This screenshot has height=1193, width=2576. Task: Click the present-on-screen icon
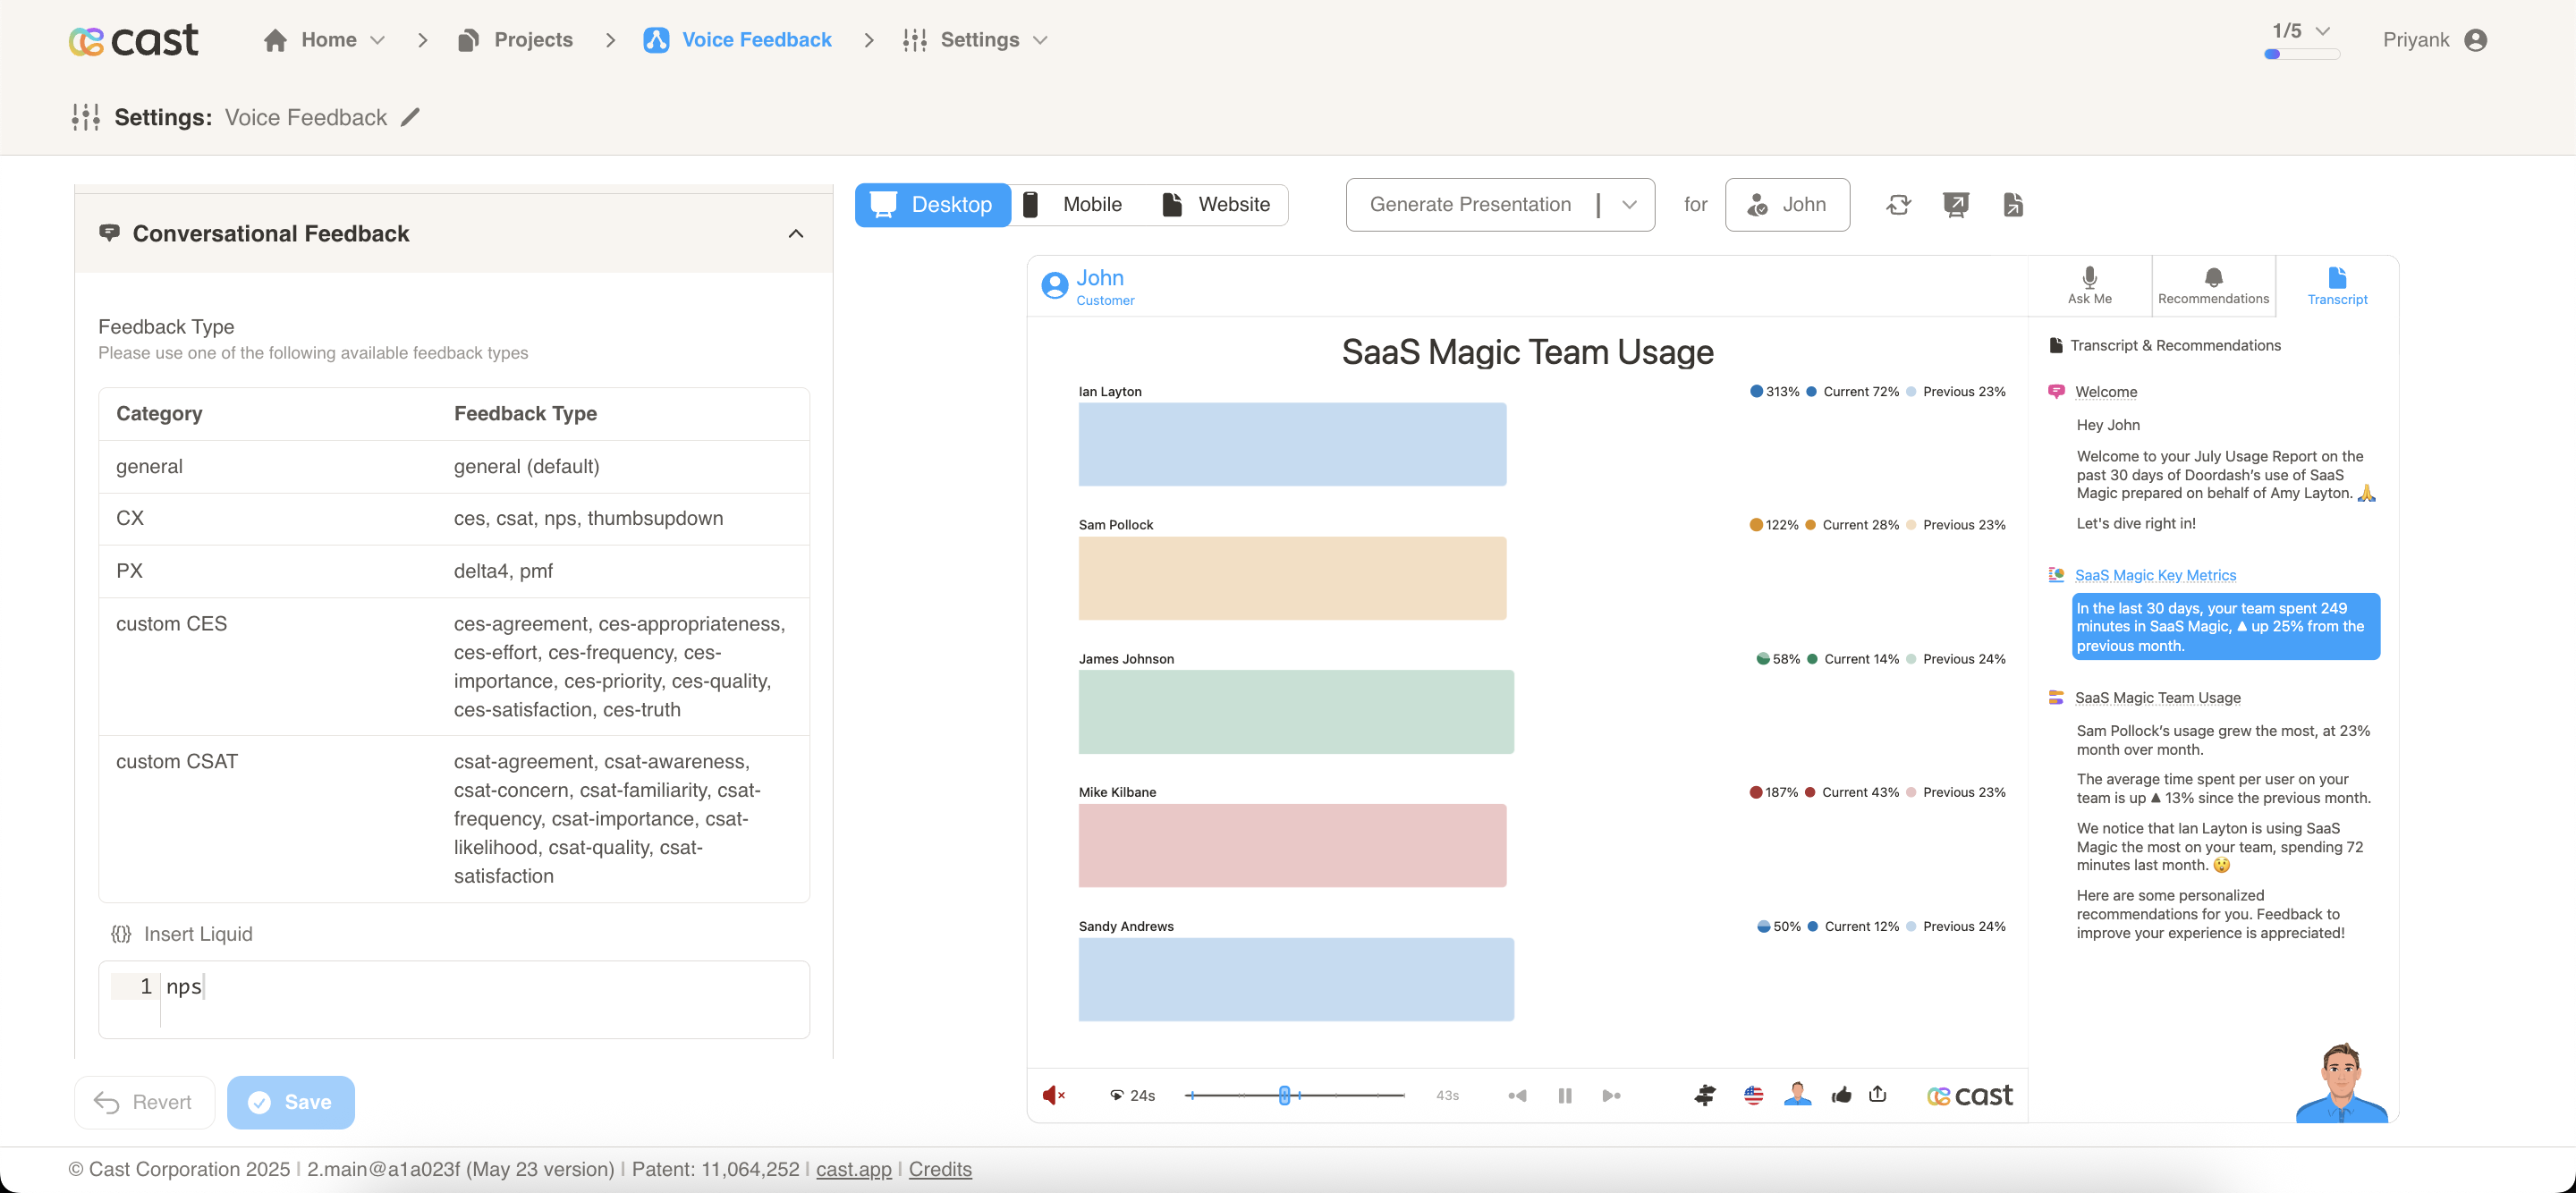1956,205
